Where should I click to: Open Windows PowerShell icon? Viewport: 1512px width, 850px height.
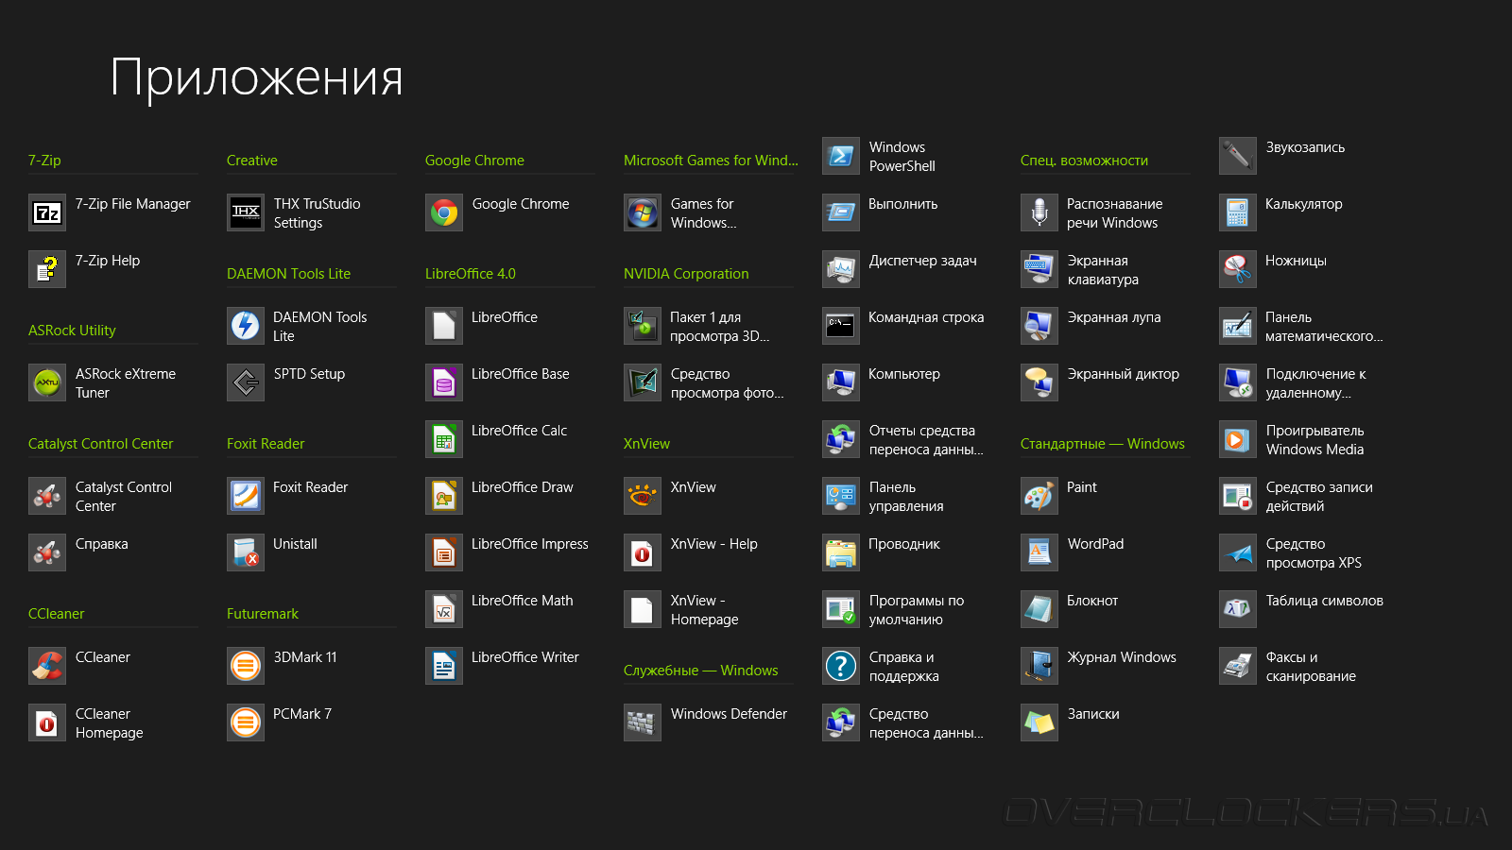[x=841, y=156]
